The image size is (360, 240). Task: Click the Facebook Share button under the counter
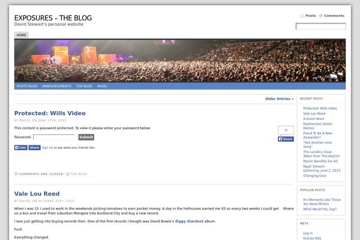coord(286,139)
